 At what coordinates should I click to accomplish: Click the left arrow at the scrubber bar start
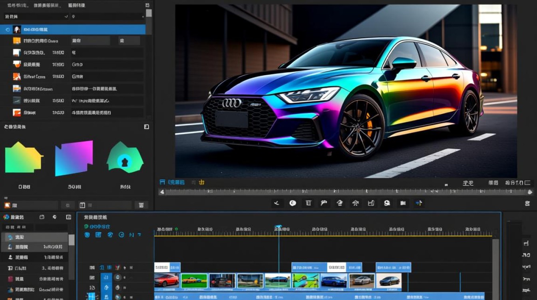click(x=161, y=192)
